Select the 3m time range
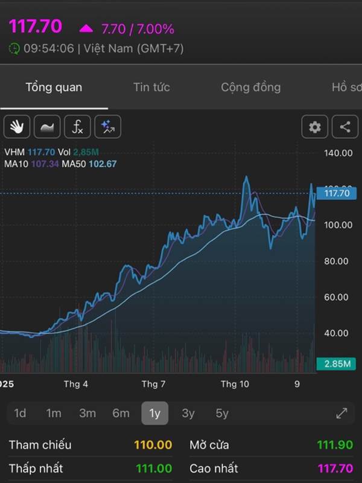Image resolution: width=362 pixels, height=483 pixels. (87, 413)
